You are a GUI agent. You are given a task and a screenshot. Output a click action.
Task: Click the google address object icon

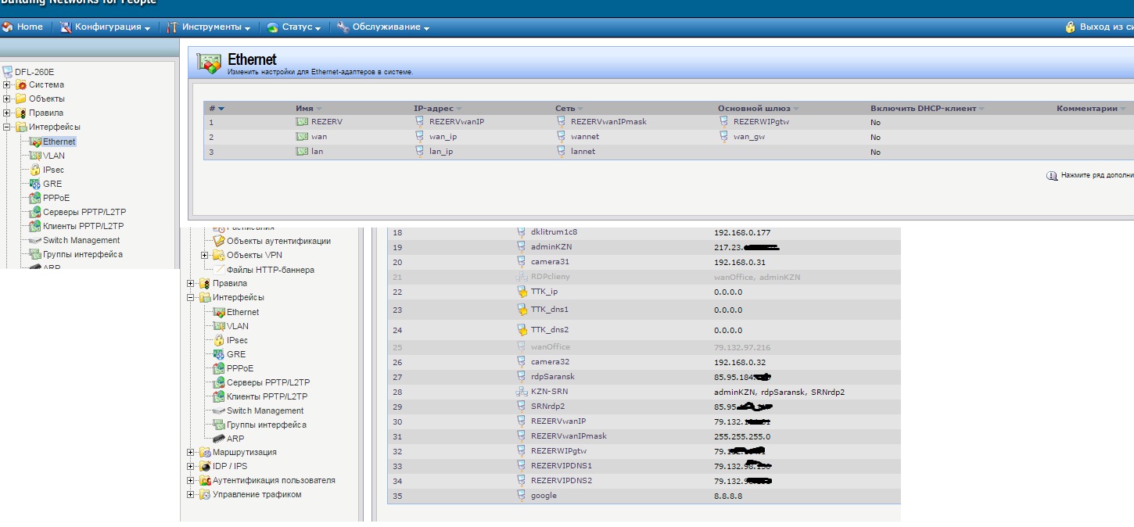[x=522, y=496]
